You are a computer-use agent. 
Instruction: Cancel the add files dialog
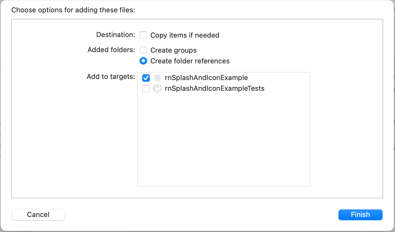(x=38, y=215)
